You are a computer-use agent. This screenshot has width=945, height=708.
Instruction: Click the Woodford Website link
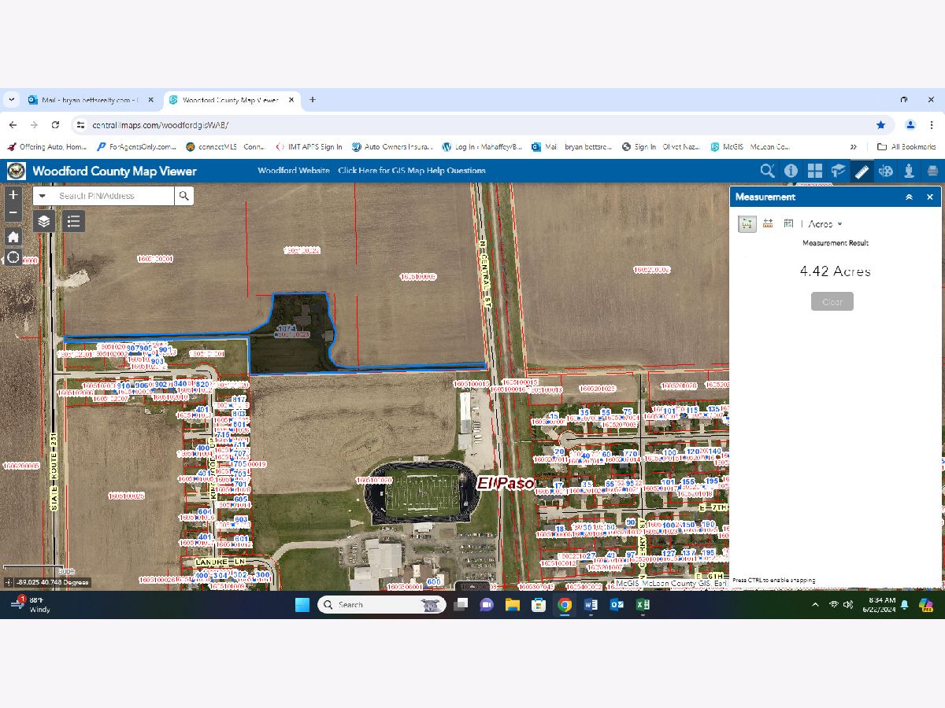(x=293, y=171)
